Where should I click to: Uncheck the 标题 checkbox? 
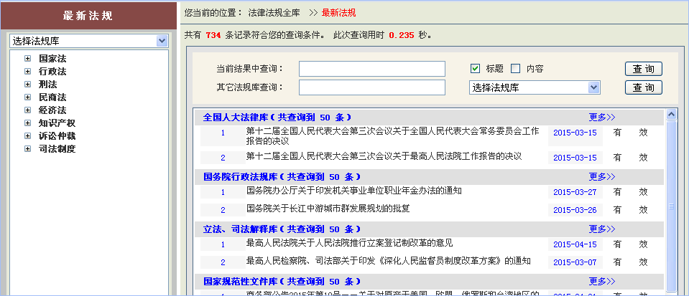tap(475, 69)
